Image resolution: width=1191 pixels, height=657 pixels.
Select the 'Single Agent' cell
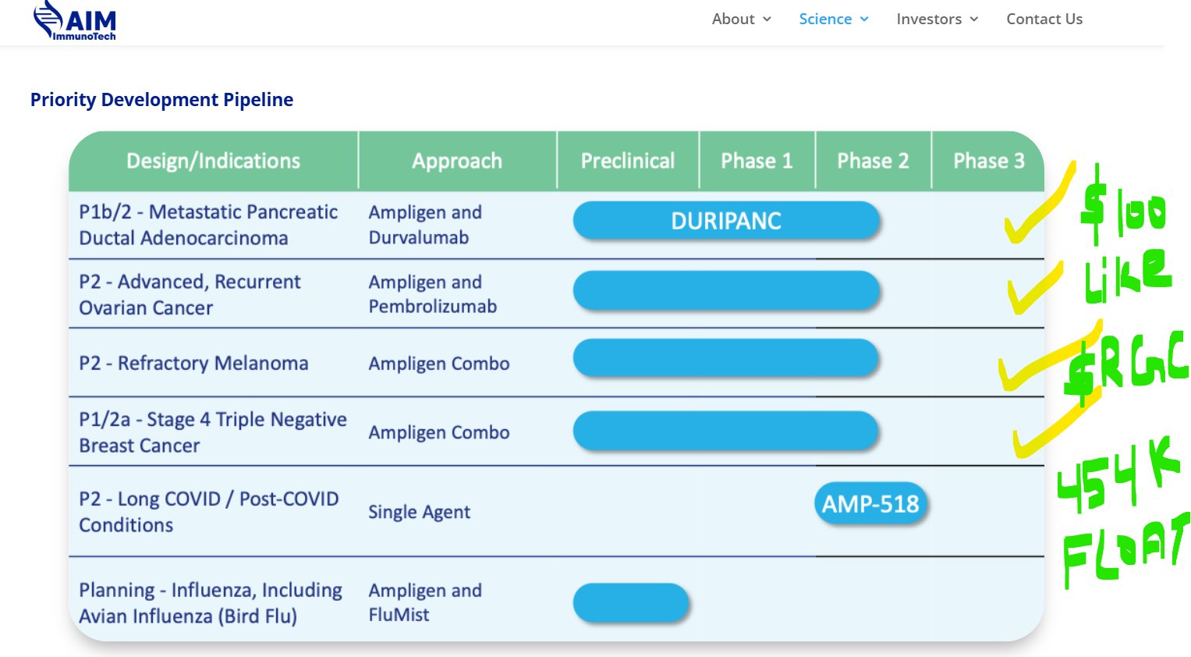[420, 512]
